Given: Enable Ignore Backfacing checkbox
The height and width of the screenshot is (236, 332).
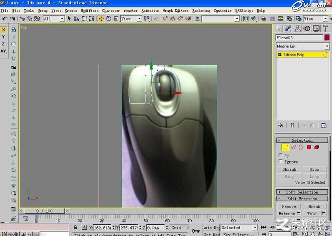Looking at the screenshot, I should click(281, 161).
